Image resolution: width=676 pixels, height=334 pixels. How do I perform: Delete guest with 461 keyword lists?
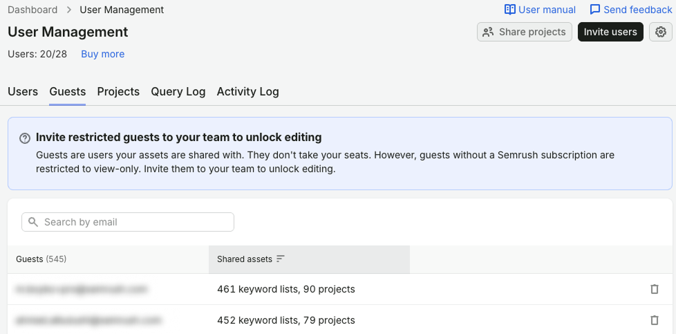coord(654,289)
